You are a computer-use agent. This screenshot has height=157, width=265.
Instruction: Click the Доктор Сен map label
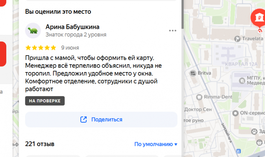click(198, 110)
